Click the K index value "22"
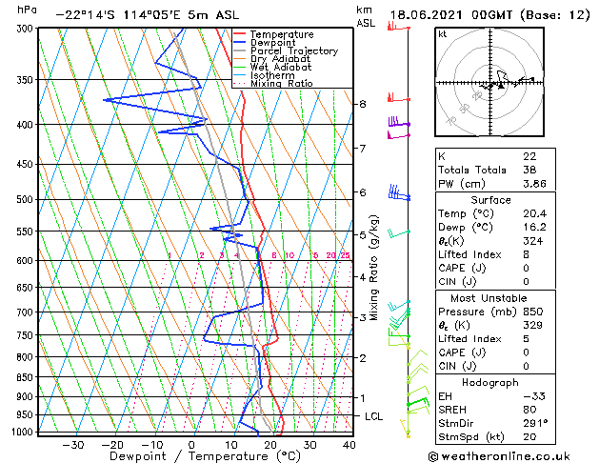Viewport: 599px width, 463px height. coord(529,156)
